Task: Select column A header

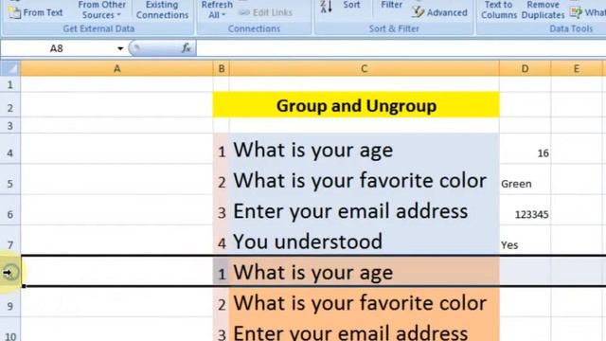Action: tap(116, 69)
